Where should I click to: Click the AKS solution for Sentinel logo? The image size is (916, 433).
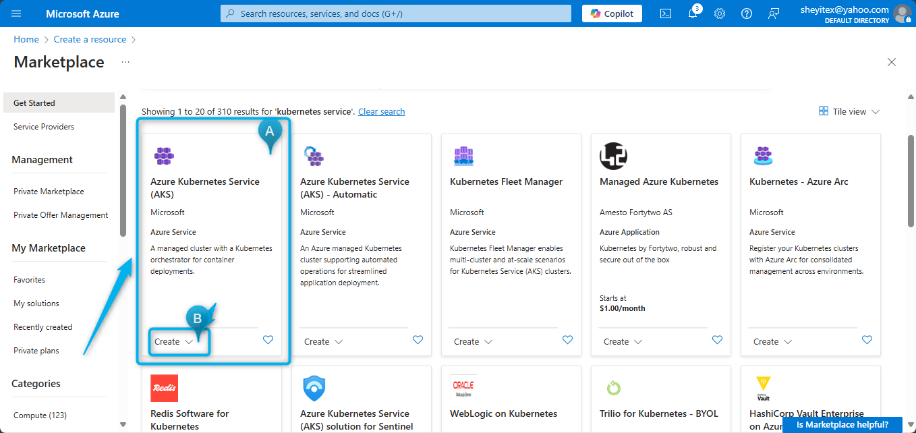(314, 388)
